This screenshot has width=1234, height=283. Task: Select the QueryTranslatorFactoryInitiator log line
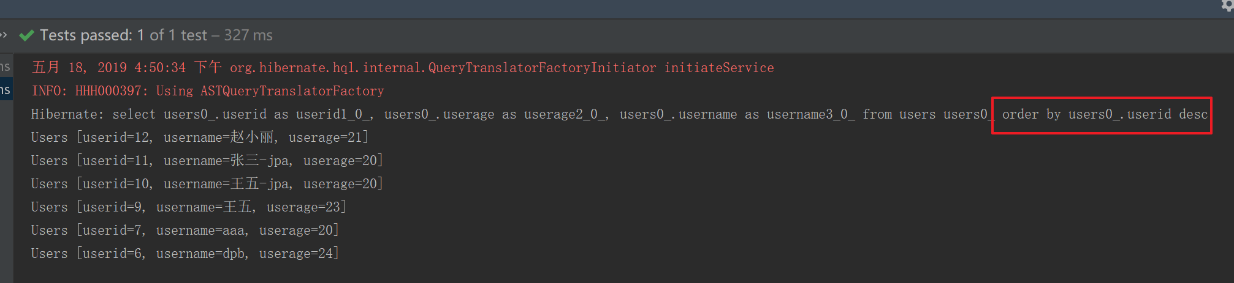(403, 67)
